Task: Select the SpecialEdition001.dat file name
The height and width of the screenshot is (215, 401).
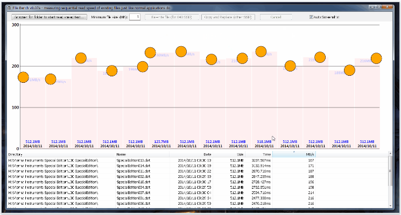Action: pyautogui.click(x=133, y=198)
